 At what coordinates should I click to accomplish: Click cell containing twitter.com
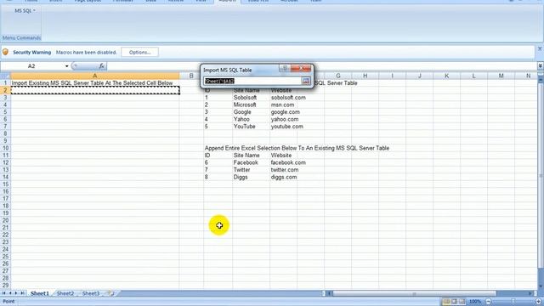283,170
